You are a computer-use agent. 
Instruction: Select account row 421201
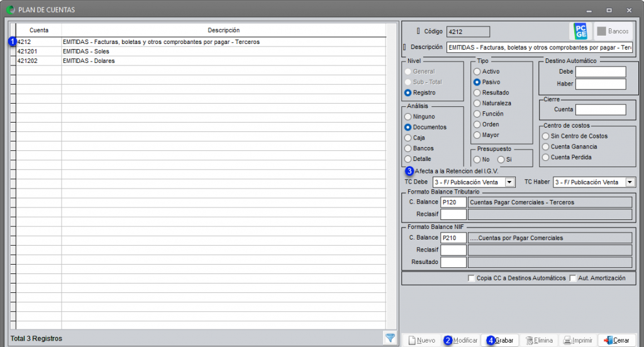(201, 52)
